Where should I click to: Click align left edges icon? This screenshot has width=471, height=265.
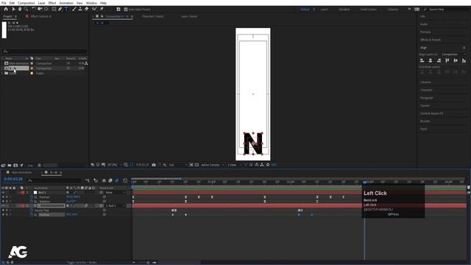click(x=422, y=60)
